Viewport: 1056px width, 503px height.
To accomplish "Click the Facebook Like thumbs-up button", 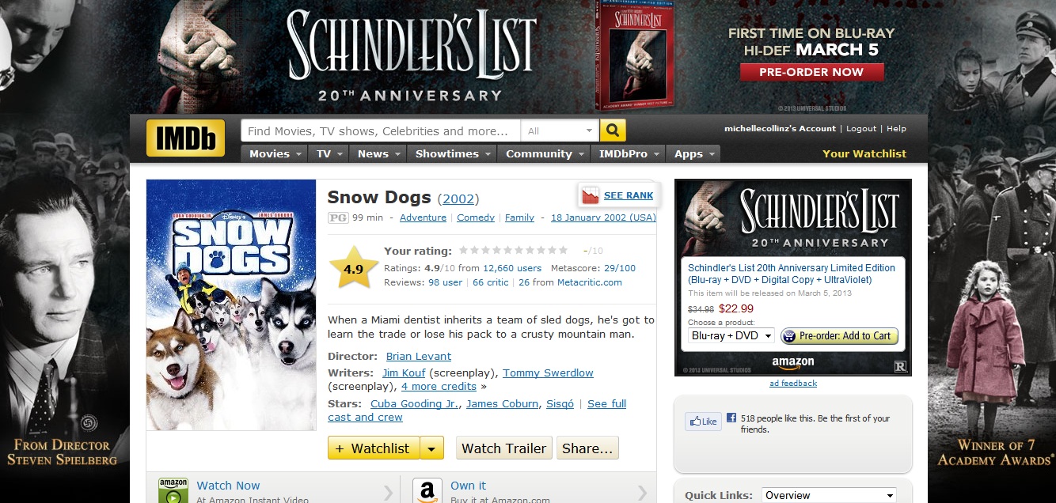I will pyautogui.click(x=702, y=422).
